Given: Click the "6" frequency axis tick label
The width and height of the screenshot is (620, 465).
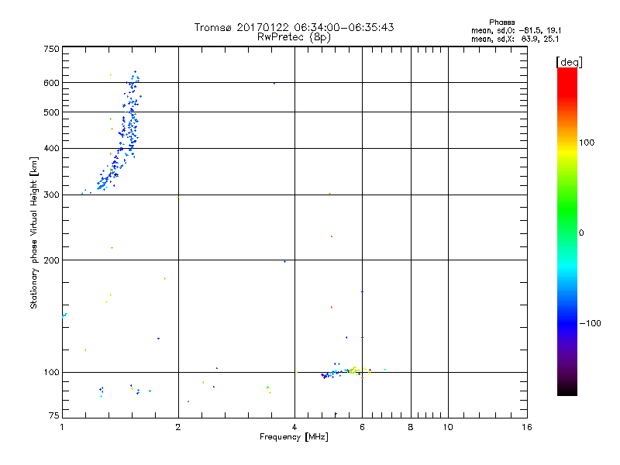Looking at the screenshot, I should point(362,427).
